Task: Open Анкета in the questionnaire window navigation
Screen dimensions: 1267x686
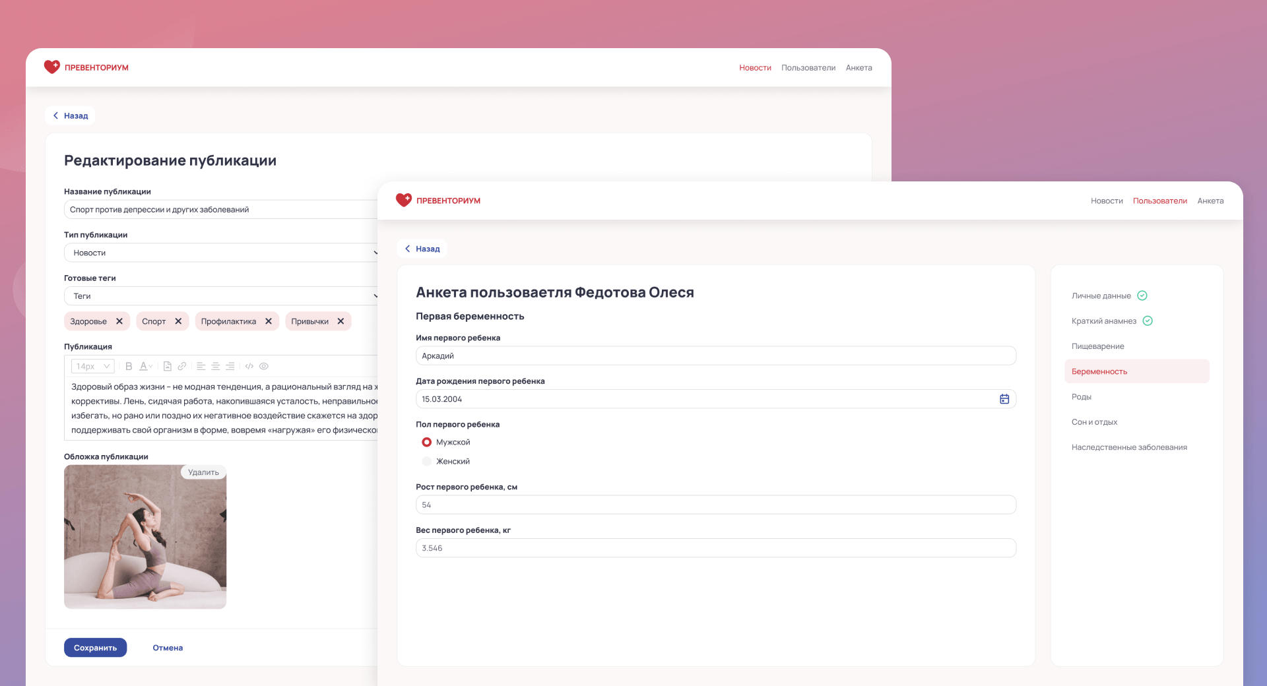Action: (1211, 201)
